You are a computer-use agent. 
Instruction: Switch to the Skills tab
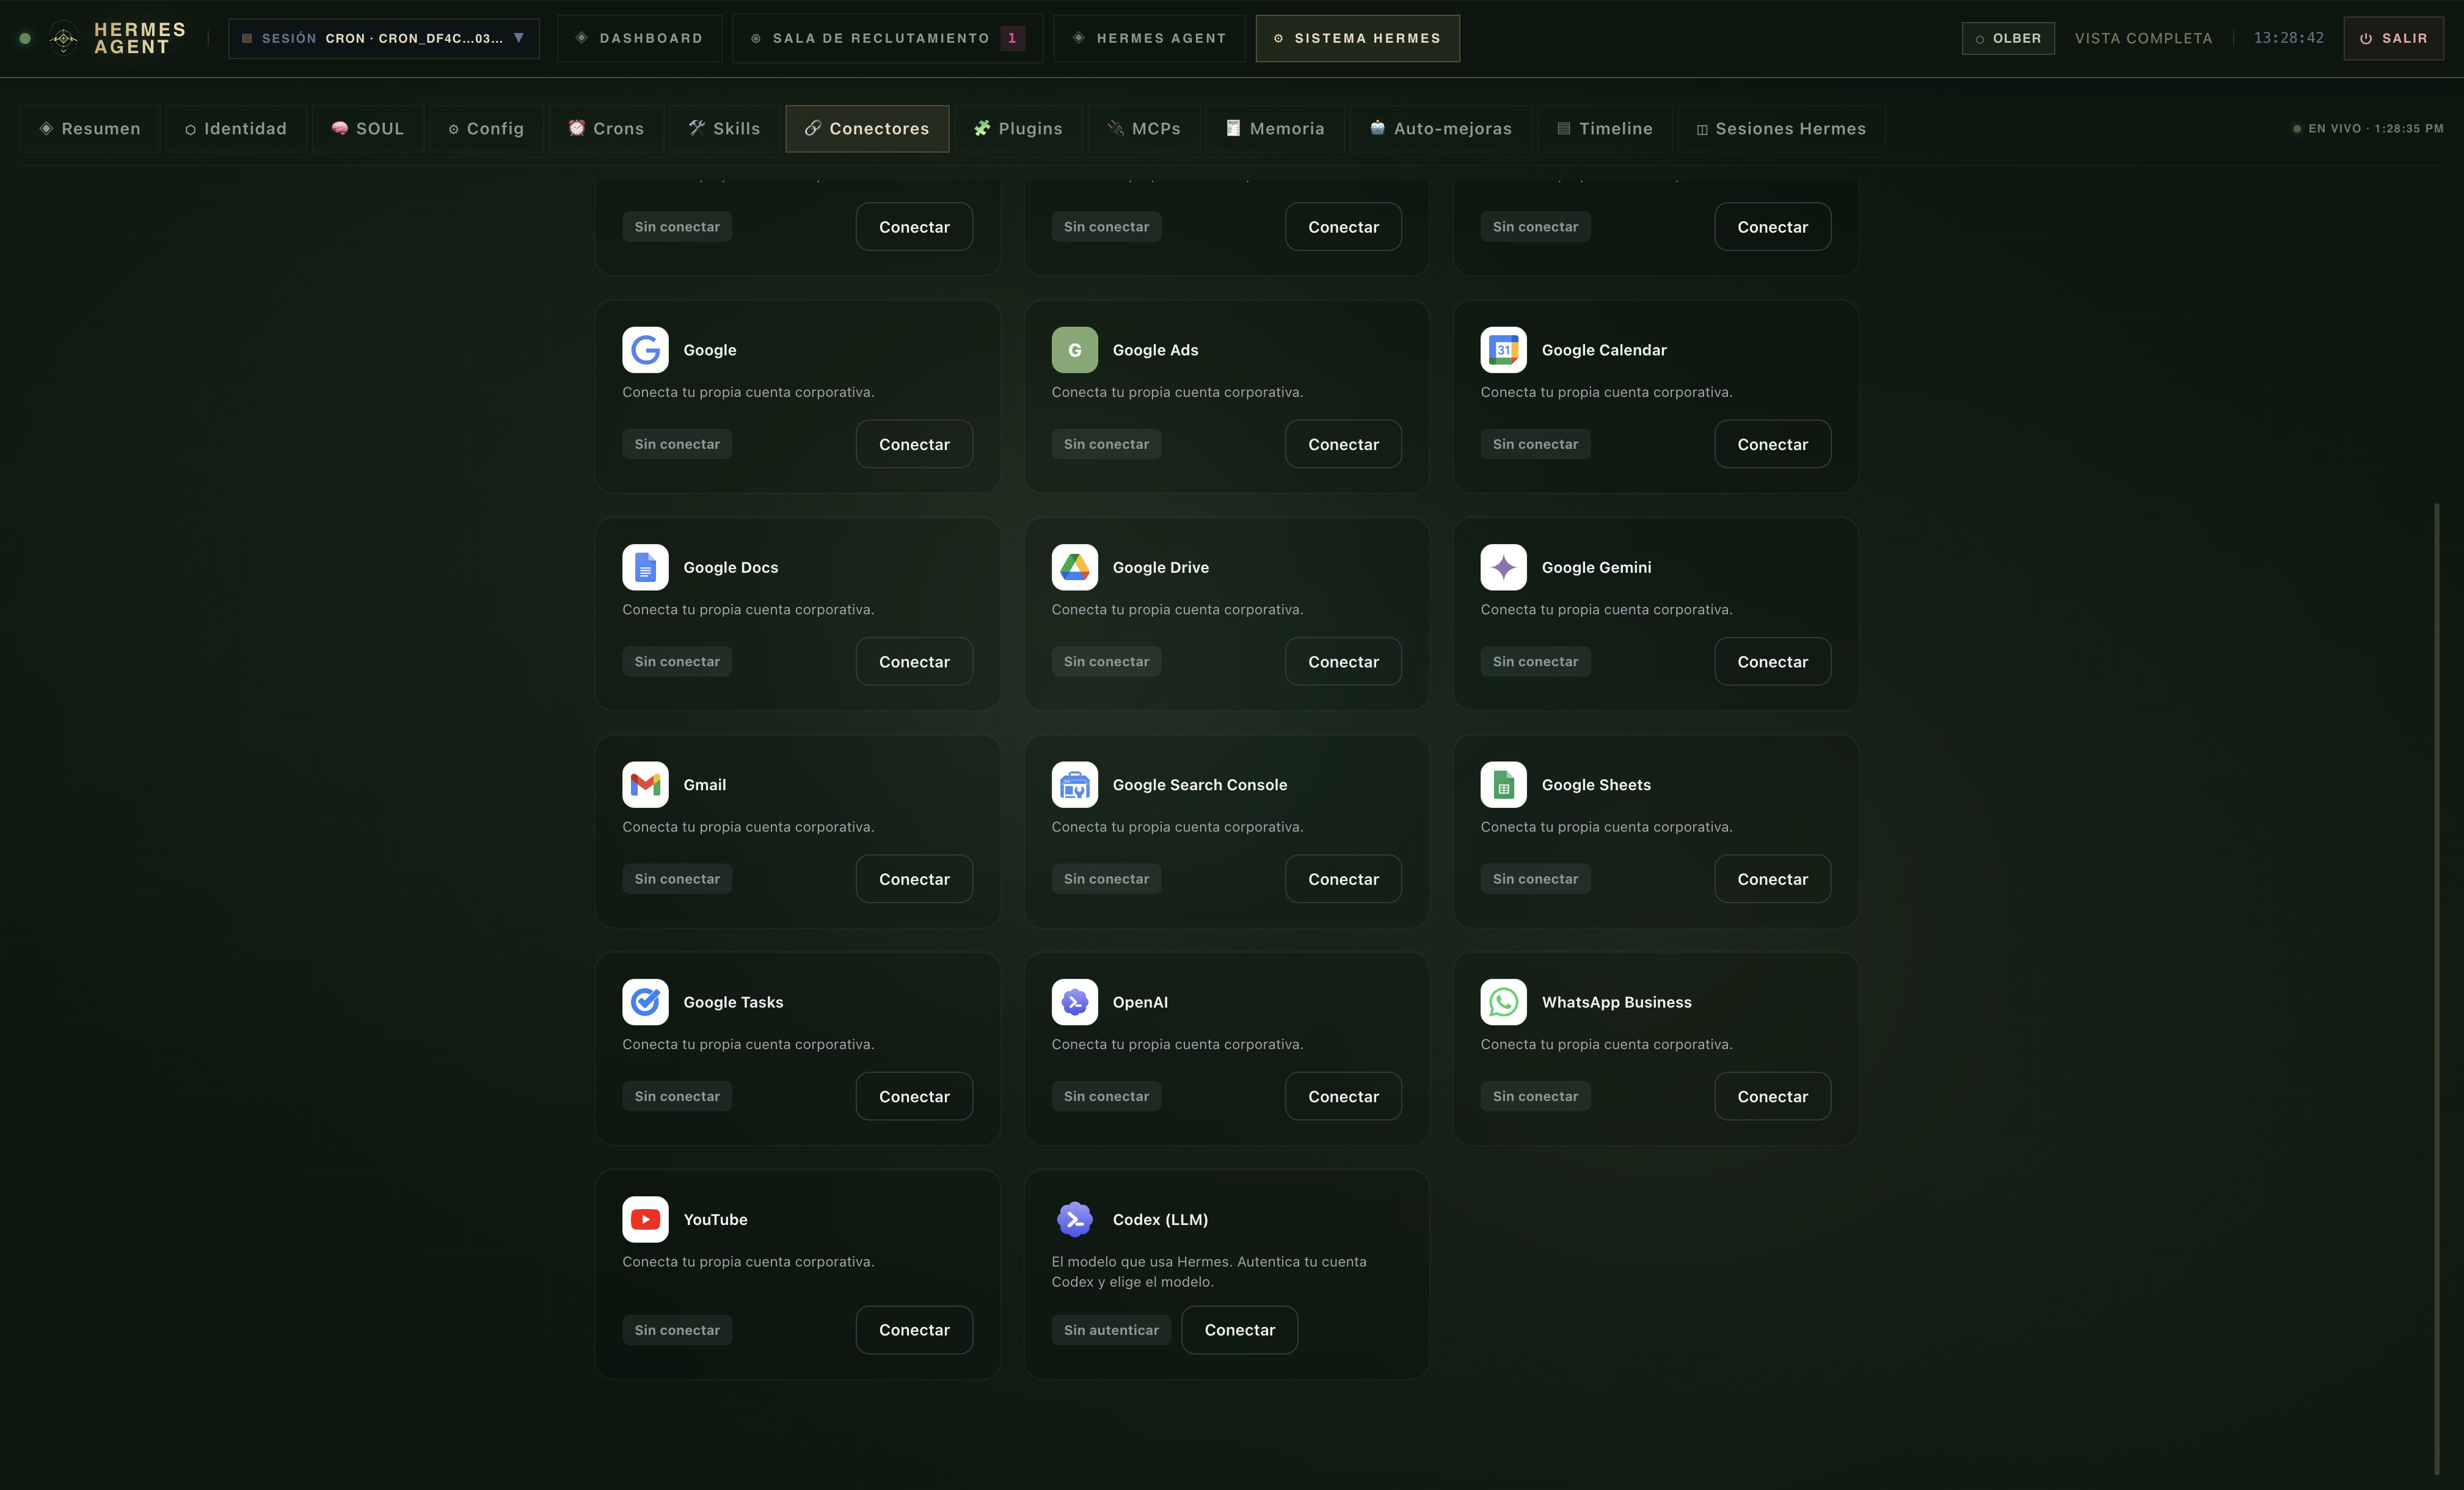click(x=725, y=128)
